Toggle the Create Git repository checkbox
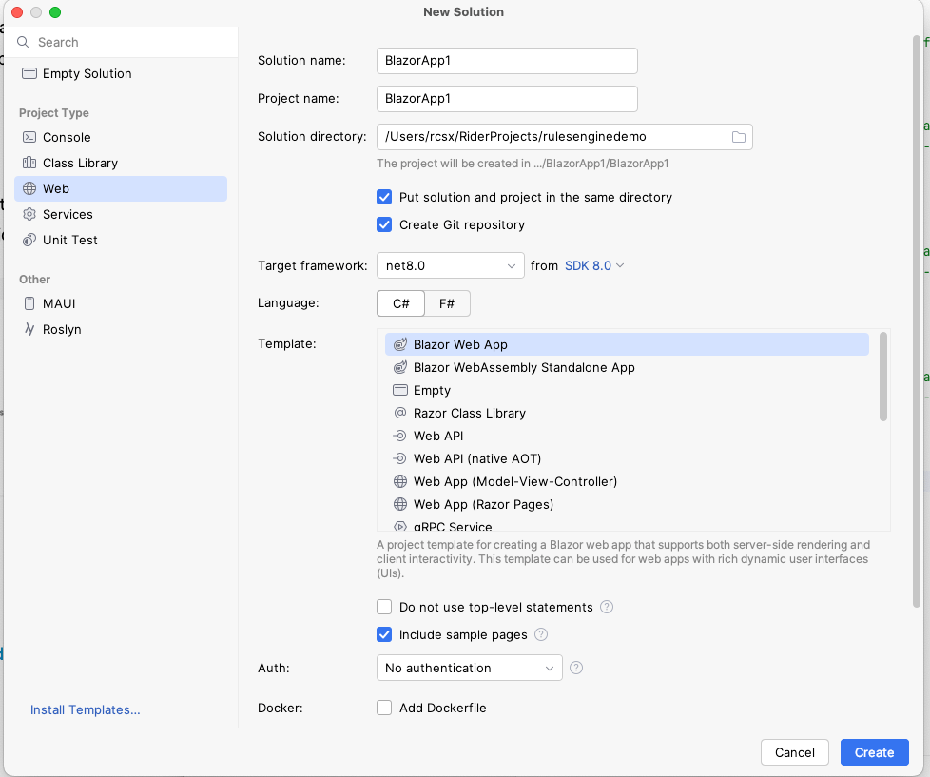This screenshot has width=930, height=777. [384, 224]
